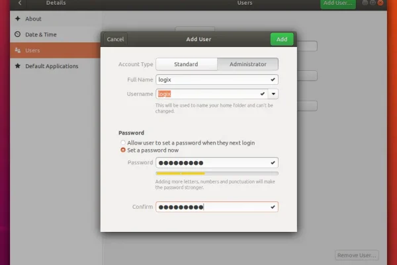The image size is (397, 265).
Task: Select Set a password now option
Action: [x=150, y=150]
